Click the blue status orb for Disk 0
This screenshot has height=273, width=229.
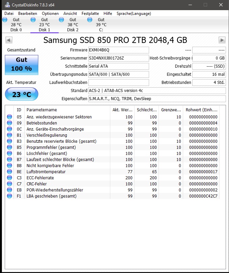coord(5,20)
